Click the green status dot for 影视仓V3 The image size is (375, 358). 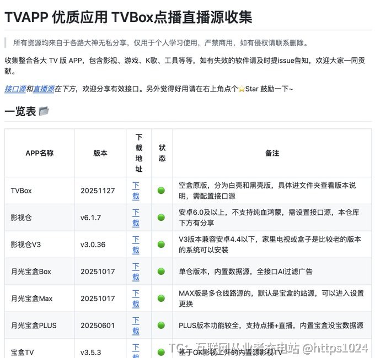coord(161,245)
